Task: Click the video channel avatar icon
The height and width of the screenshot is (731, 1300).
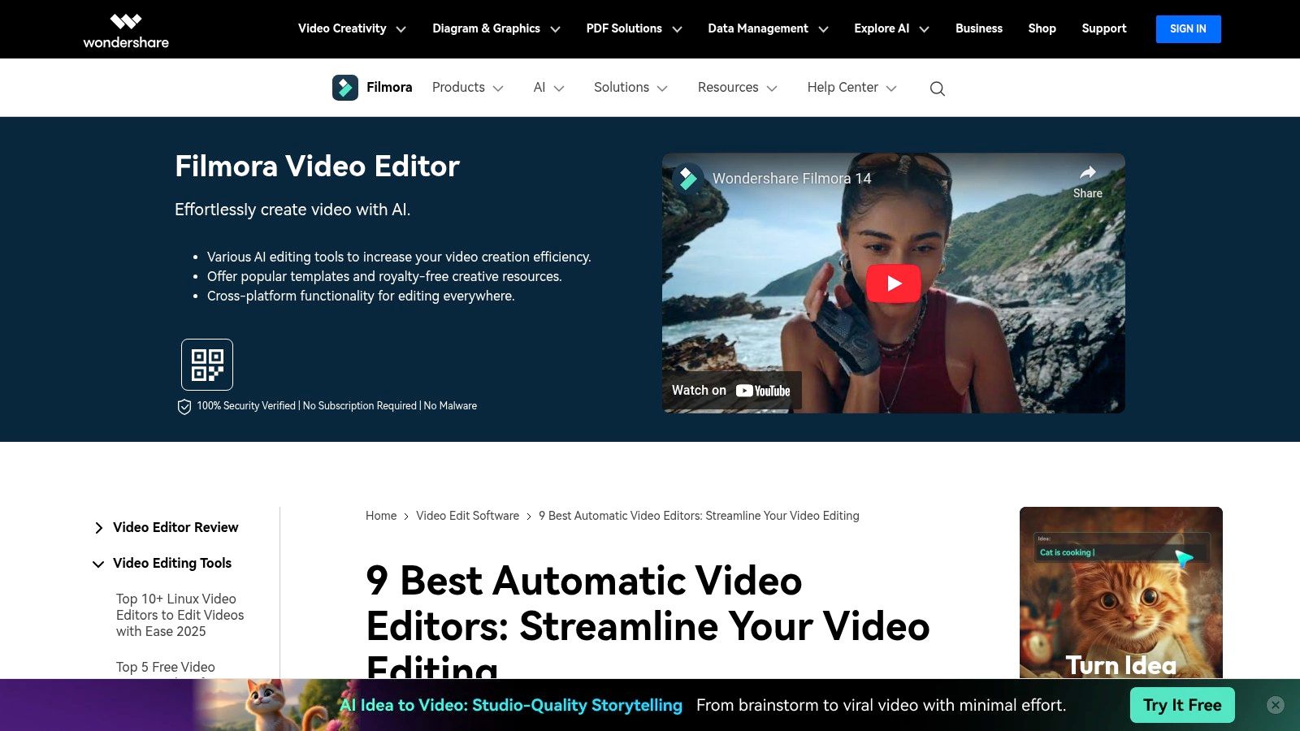Action: (688, 179)
